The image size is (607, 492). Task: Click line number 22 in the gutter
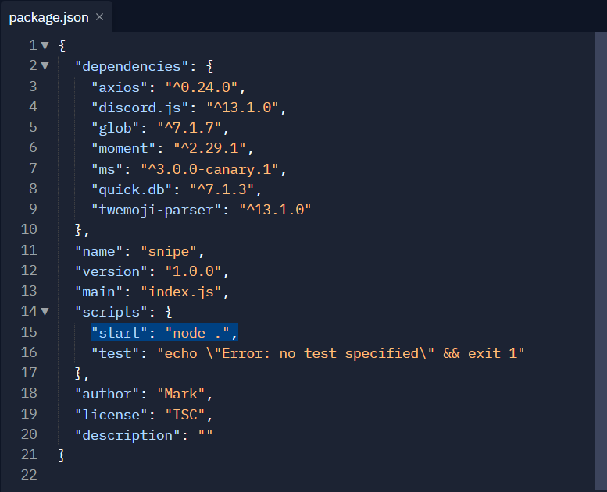[29, 475]
